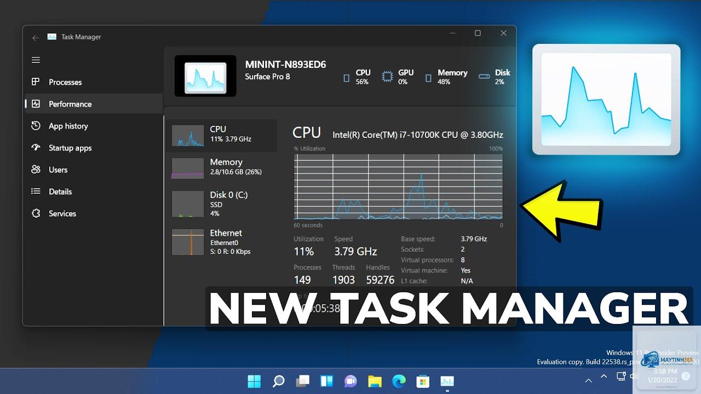Click the 1903 threads value
701x394 pixels.
(343, 280)
